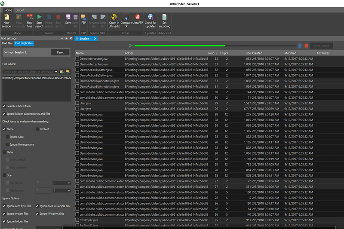The image size is (344, 229).
Task: Switch to Find duplicates settings tab
Action: 24,43
